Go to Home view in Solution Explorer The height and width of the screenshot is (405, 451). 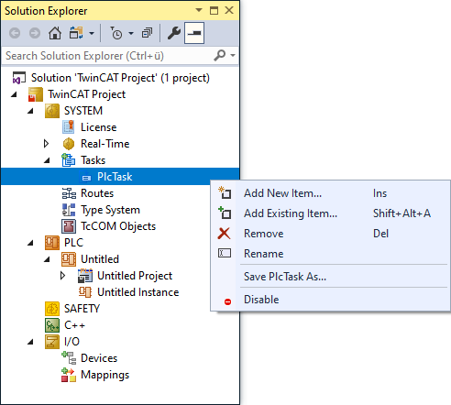click(55, 33)
